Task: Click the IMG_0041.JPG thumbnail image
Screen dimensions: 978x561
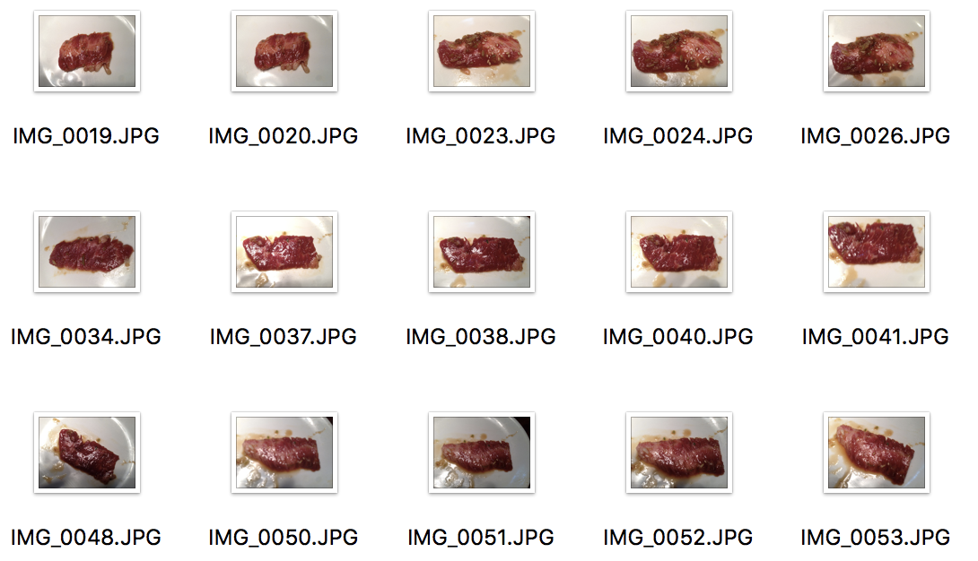Action: [877, 252]
